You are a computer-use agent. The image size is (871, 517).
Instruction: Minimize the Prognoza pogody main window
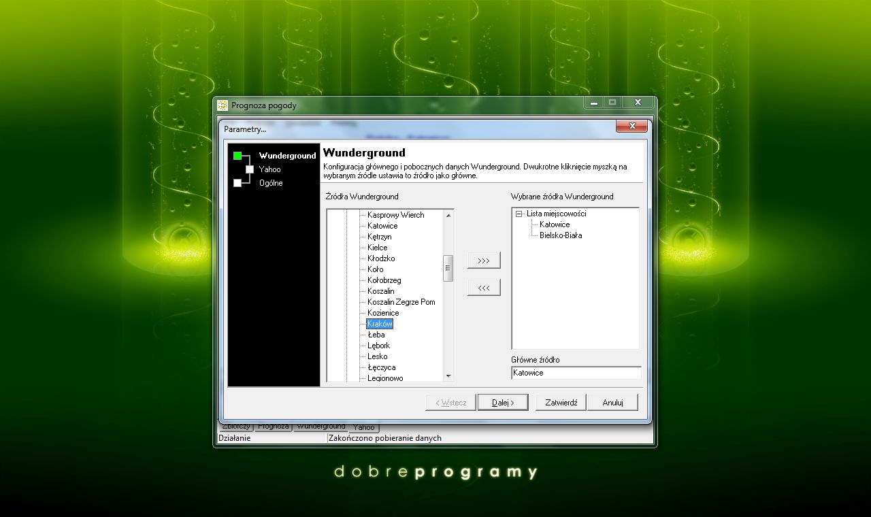point(594,103)
